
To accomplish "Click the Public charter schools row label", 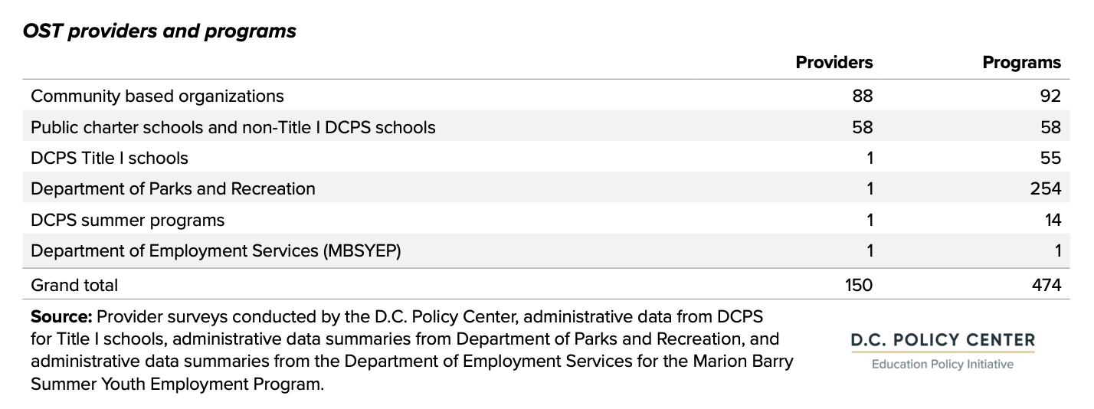I will (x=233, y=127).
